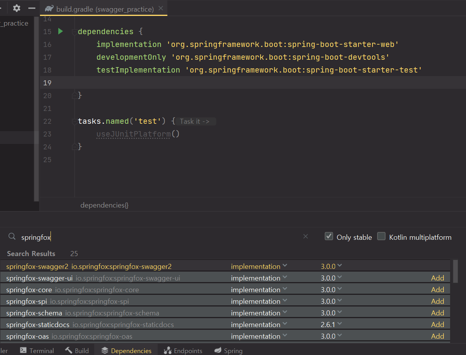Clear the springfox search with the X icon
This screenshot has height=355, width=466.
305,236
